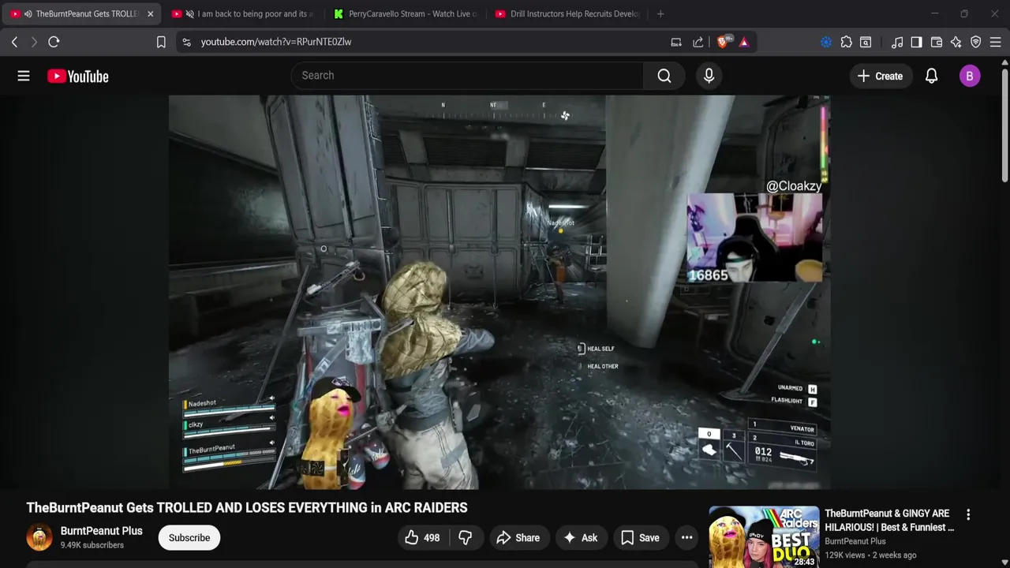Open the install app icon in address bar
The width and height of the screenshot is (1010, 568).
(676, 42)
